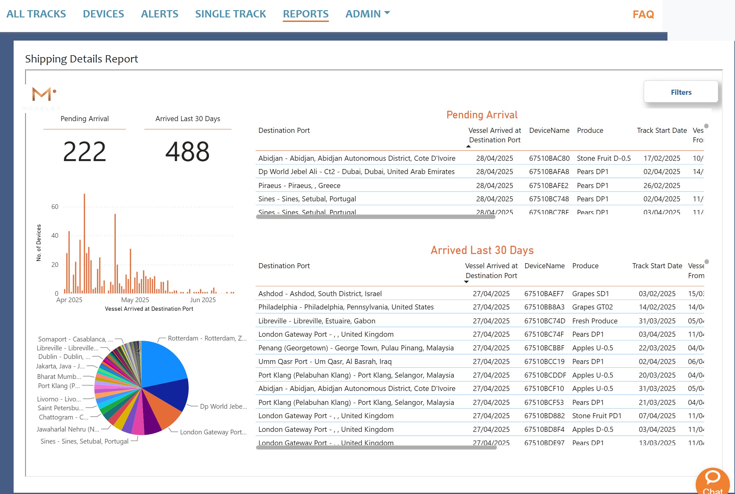The width and height of the screenshot is (735, 494).
Task: Click the tallest bar in the devices chart
Action: coord(84,243)
